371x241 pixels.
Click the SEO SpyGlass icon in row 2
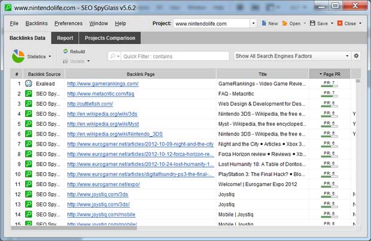(x=29, y=94)
